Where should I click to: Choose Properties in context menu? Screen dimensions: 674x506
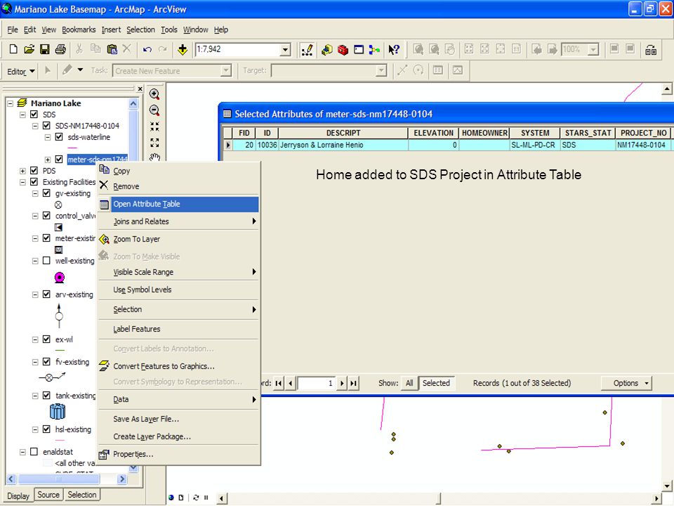pyautogui.click(x=178, y=455)
